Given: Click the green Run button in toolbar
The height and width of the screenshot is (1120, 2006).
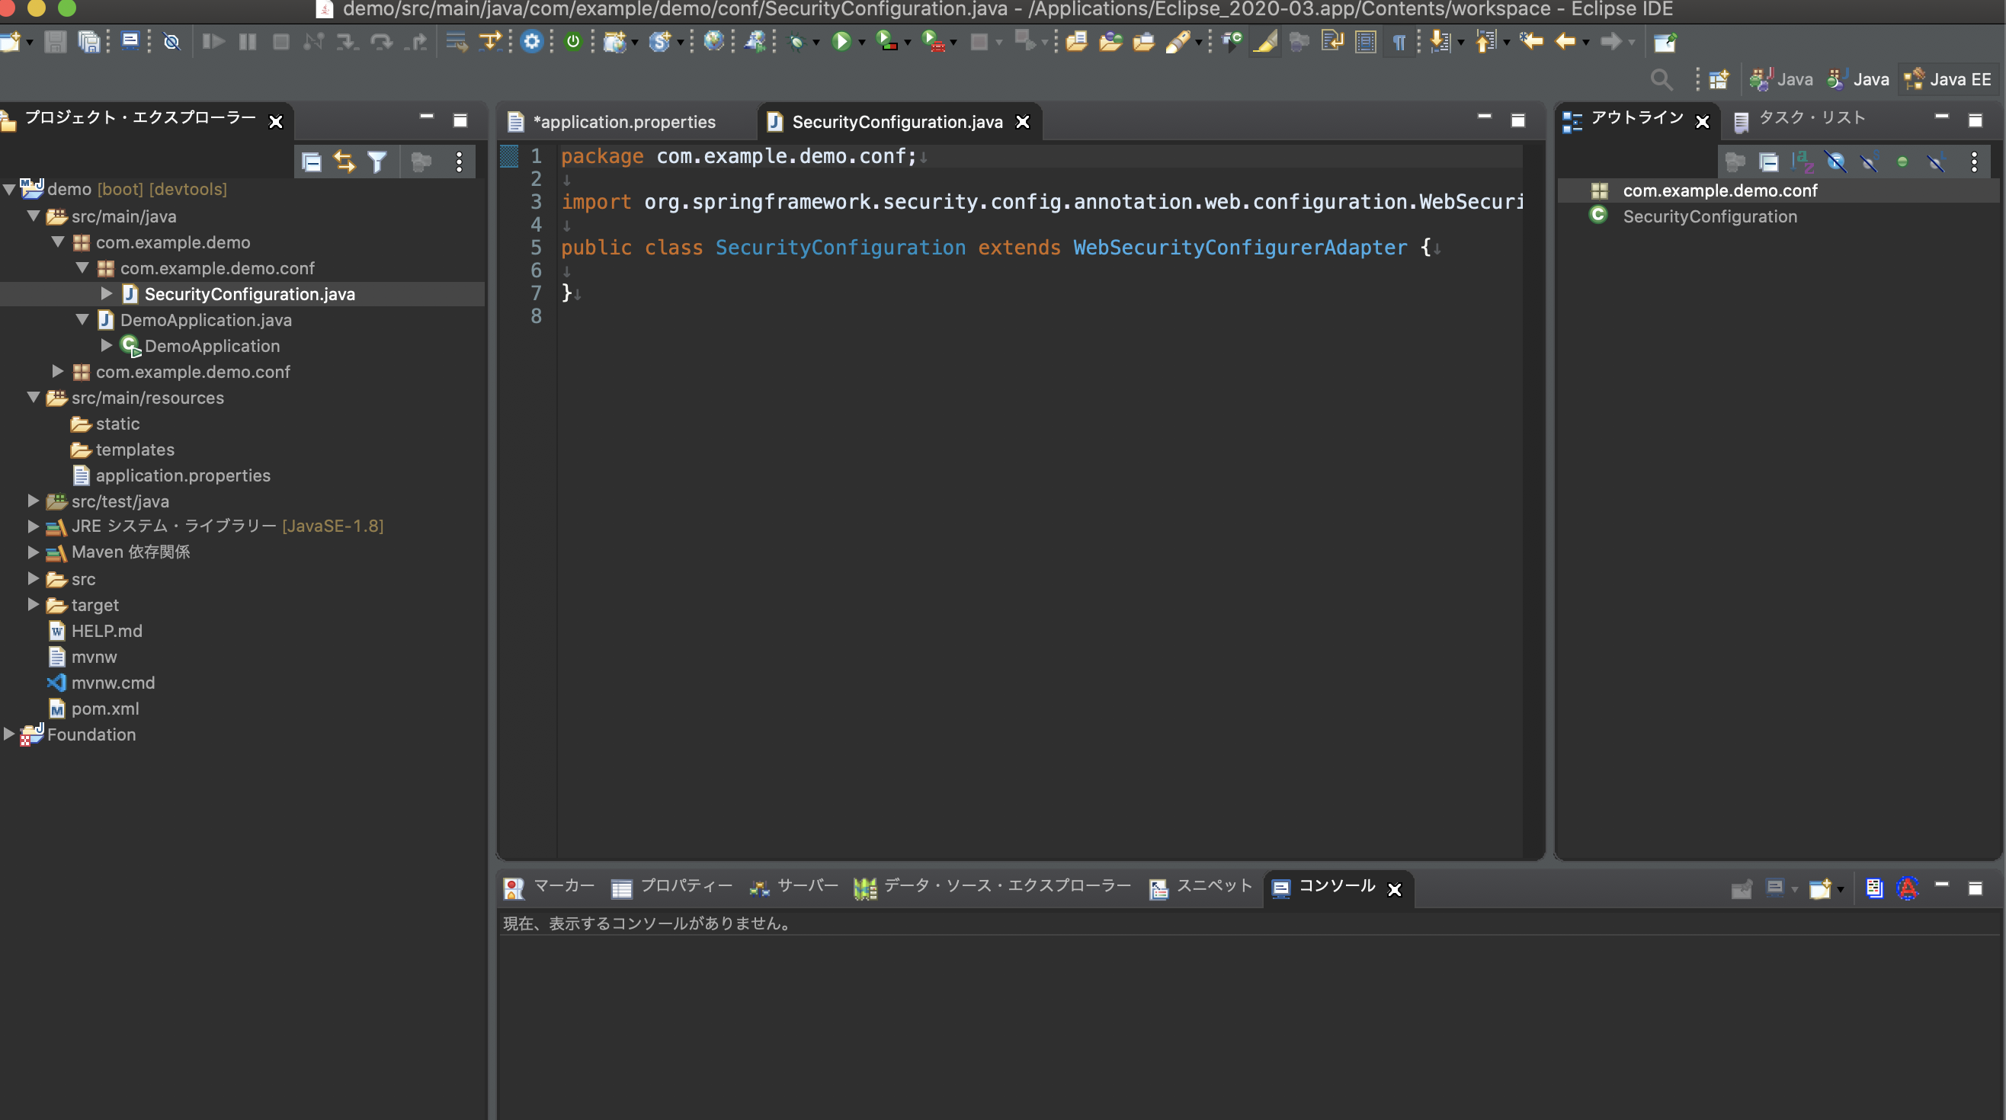Looking at the screenshot, I should click(x=841, y=41).
